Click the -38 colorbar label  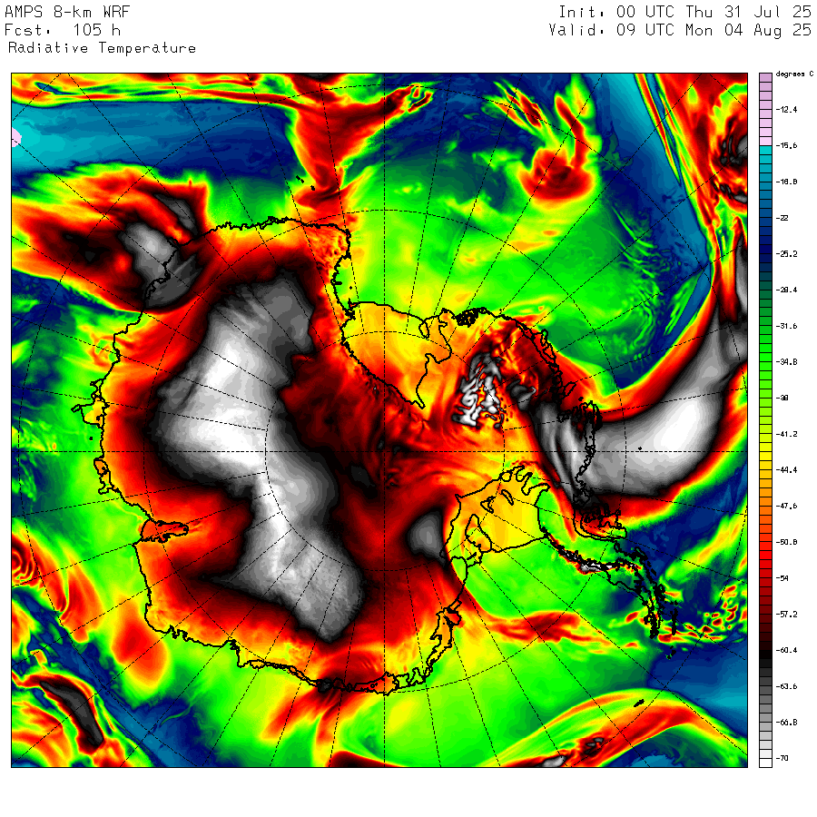coord(783,398)
